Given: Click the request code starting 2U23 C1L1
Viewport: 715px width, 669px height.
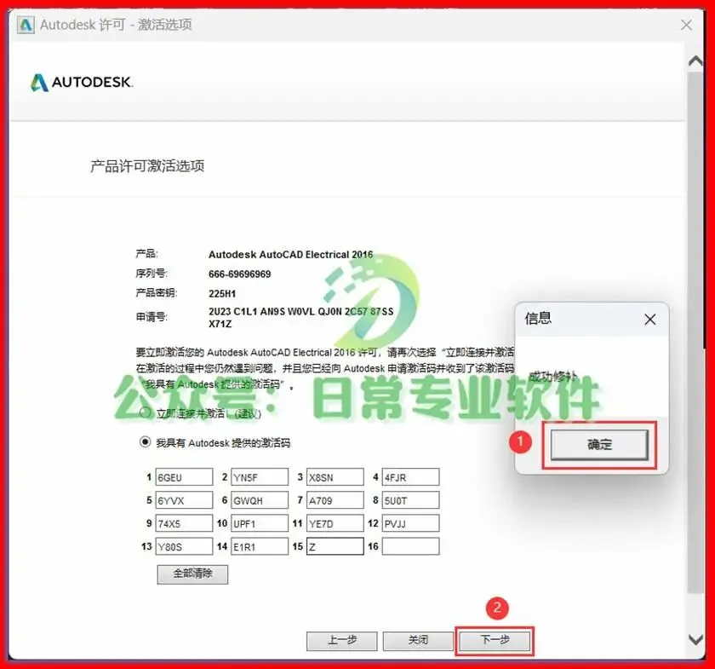Looking at the screenshot, I should 300,317.
